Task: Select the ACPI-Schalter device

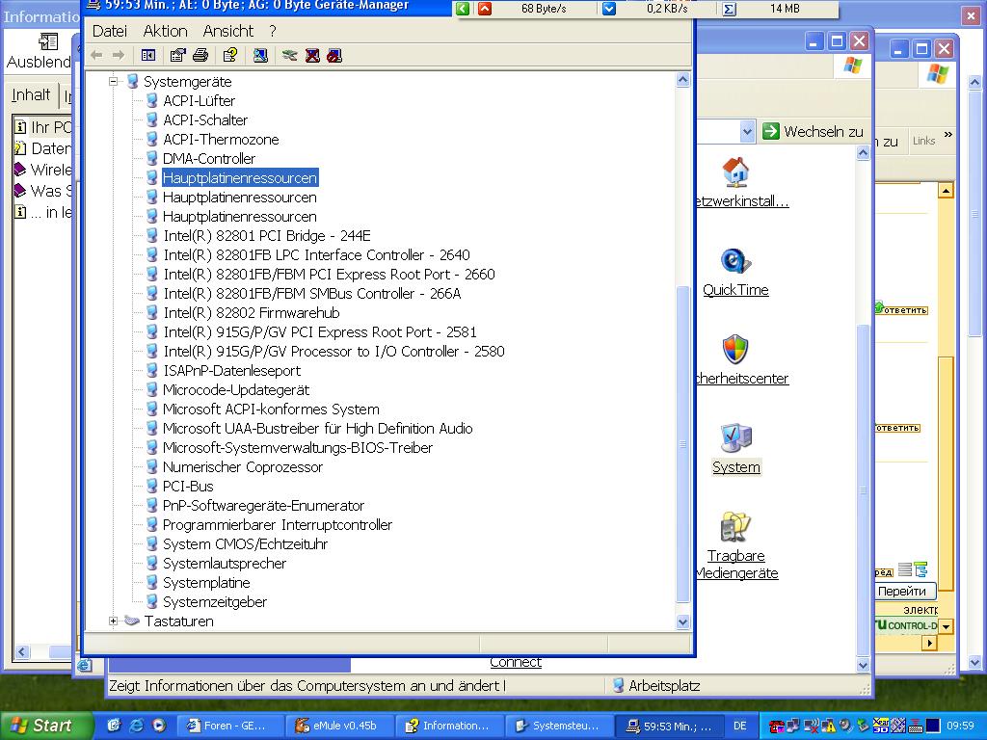Action: pyautogui.click(x=205, y=120)
